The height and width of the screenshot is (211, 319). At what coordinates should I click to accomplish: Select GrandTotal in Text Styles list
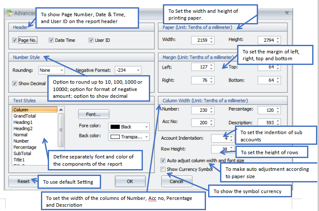(x=35, y=116)
